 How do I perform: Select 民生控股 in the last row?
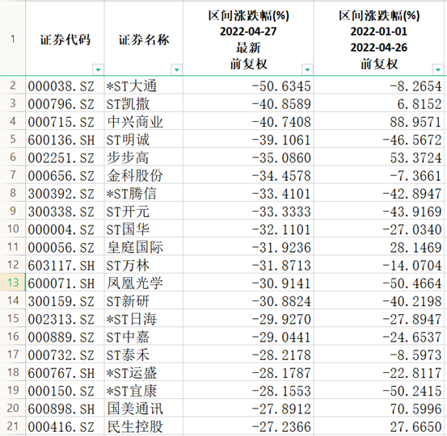coord(144,426)
